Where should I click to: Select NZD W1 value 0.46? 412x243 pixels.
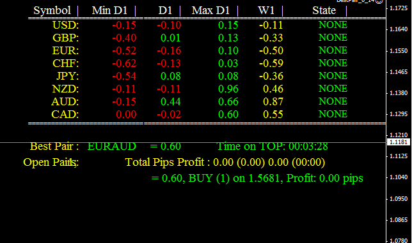click(273, 89)
